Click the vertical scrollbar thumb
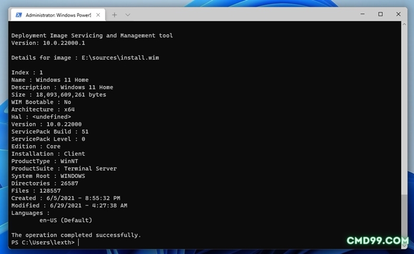 (404, 219)
